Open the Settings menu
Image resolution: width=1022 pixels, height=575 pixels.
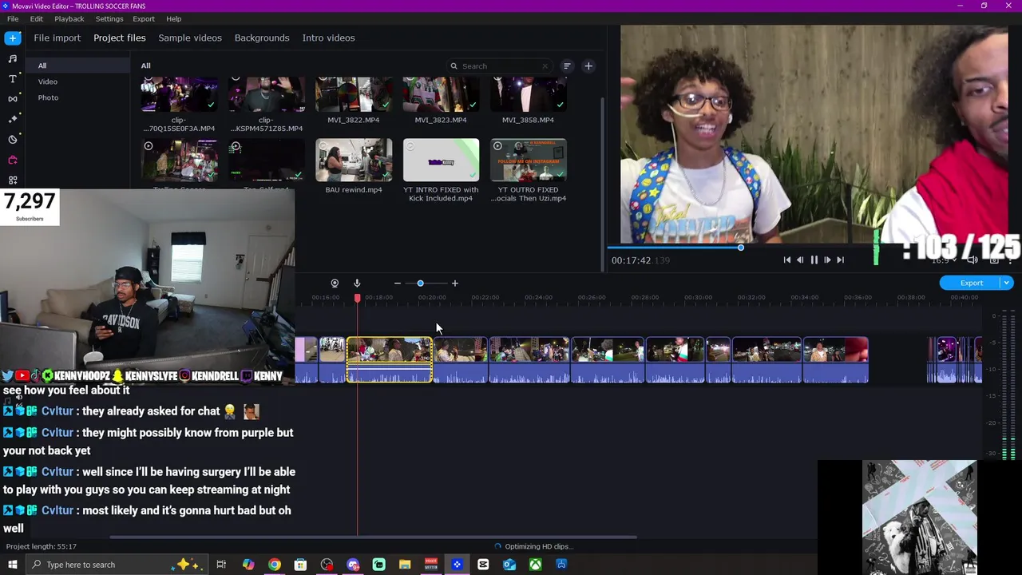109,18
